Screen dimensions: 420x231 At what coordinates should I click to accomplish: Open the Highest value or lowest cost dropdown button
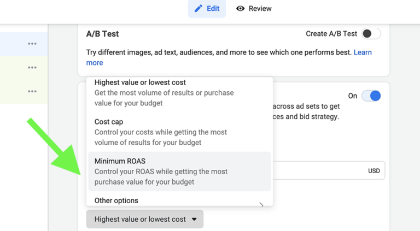click(x=144, y=219)
